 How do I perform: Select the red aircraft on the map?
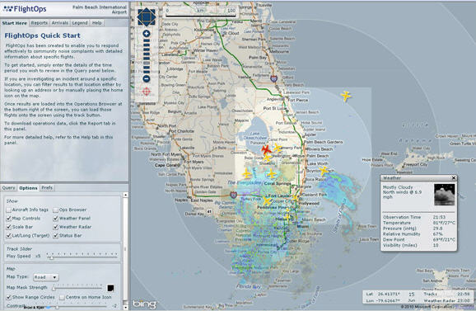[266, 149]
